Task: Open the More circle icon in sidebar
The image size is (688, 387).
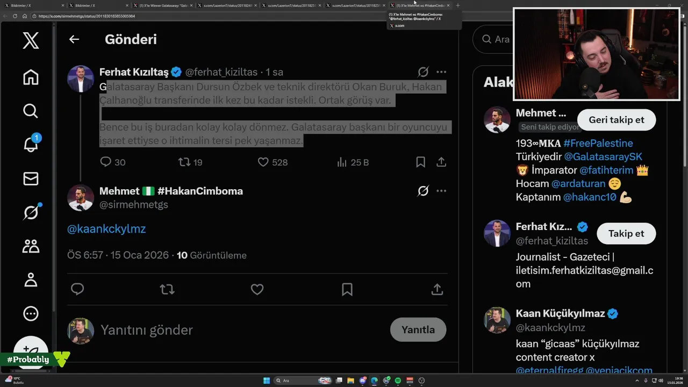Action: (31, 314)
